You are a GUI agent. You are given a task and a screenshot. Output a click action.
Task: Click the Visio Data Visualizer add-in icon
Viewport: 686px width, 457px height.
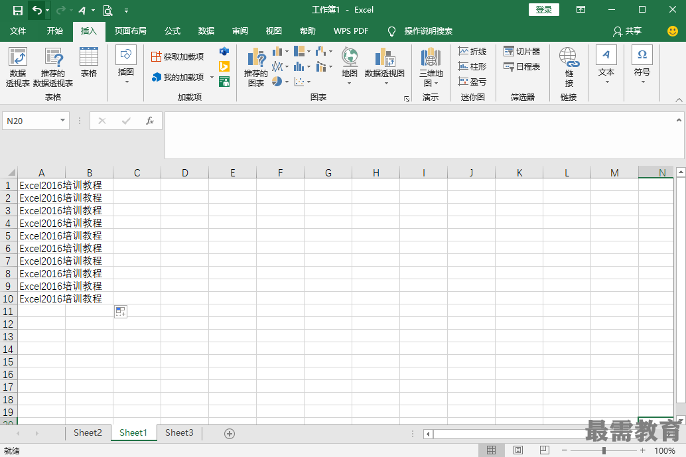tap(224, 52)
